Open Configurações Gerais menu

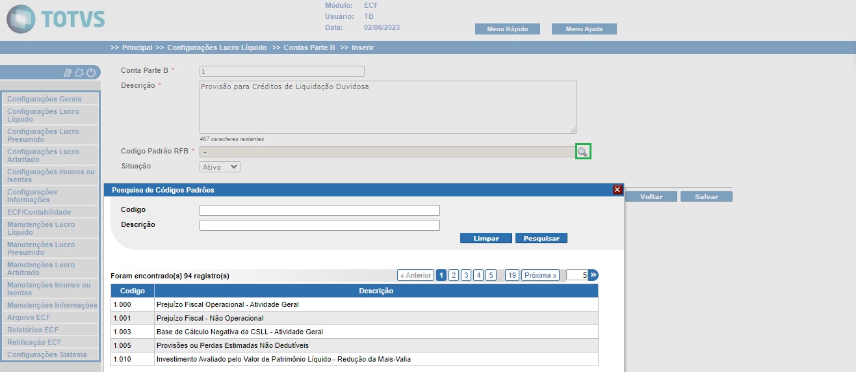click(51, 99)
